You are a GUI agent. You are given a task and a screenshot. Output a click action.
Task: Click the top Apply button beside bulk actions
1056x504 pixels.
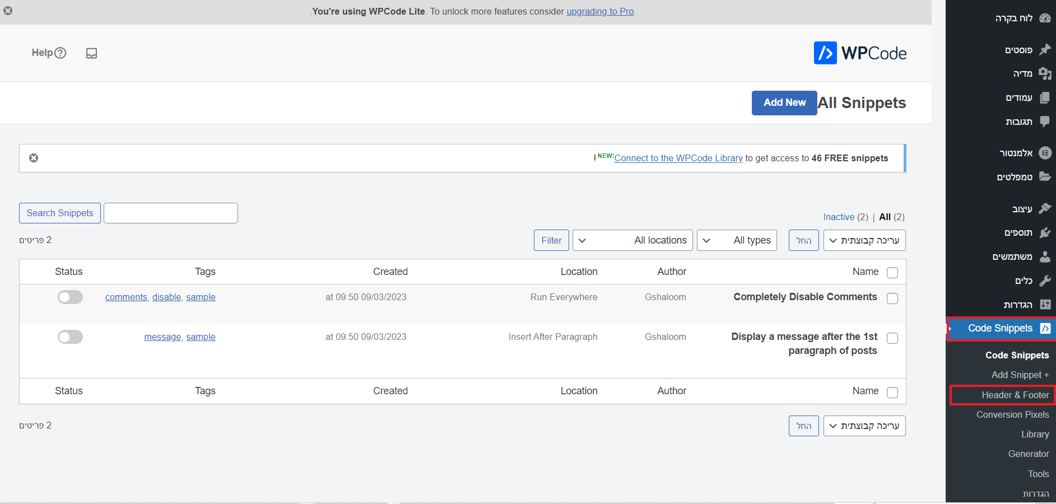803,240
